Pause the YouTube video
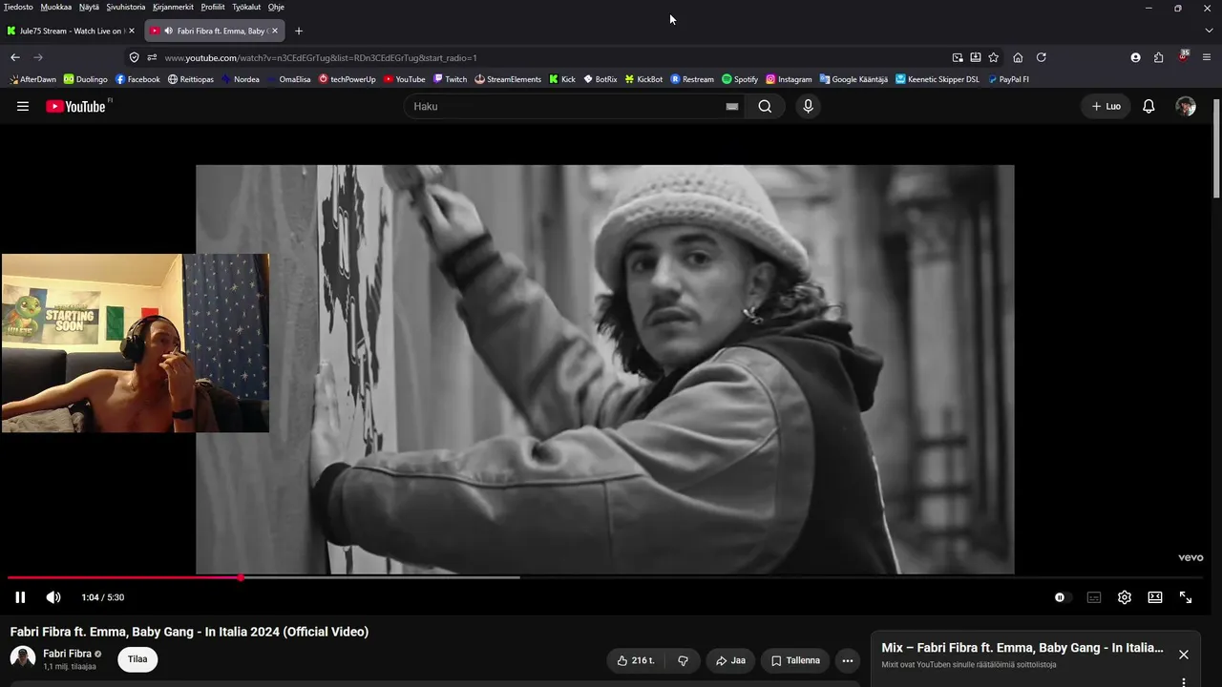Screen dimensions: 1222x687 tap(20, 597)
